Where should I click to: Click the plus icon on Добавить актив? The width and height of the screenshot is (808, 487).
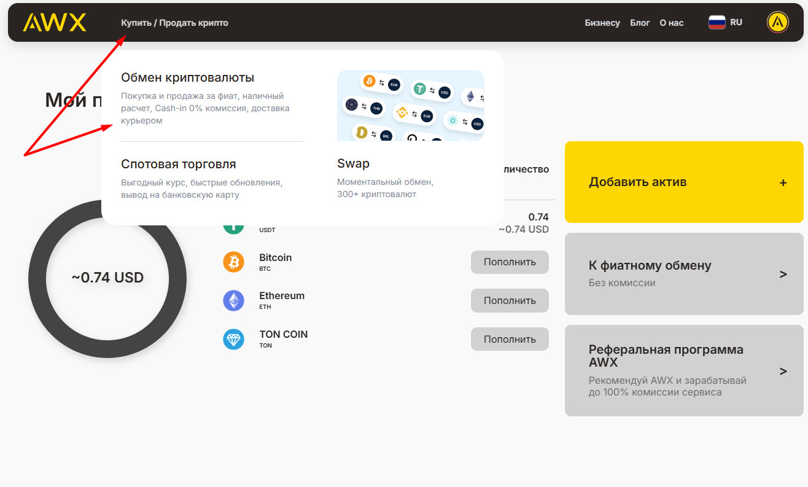(783, 182)
